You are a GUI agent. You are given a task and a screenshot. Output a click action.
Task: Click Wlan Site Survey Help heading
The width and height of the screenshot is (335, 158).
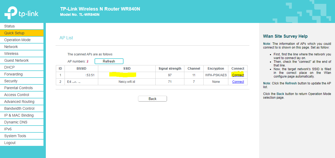pos(285,36)
